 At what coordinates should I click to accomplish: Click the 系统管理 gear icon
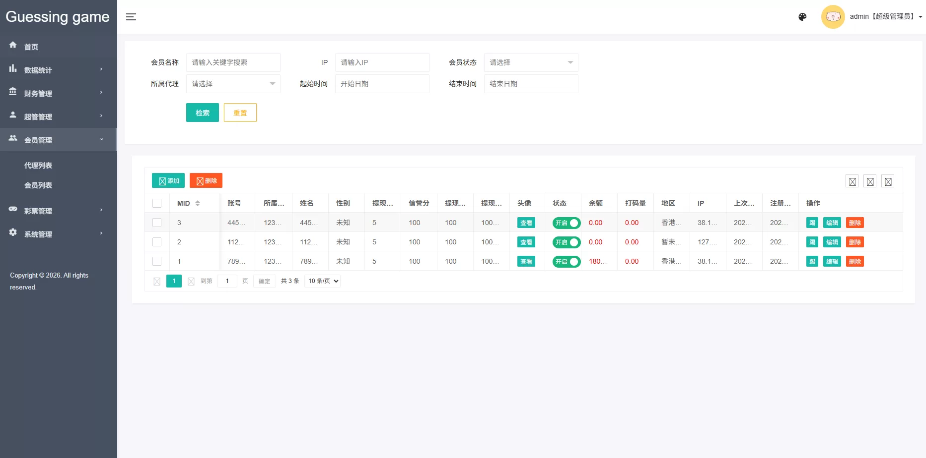tap(13, 233)
